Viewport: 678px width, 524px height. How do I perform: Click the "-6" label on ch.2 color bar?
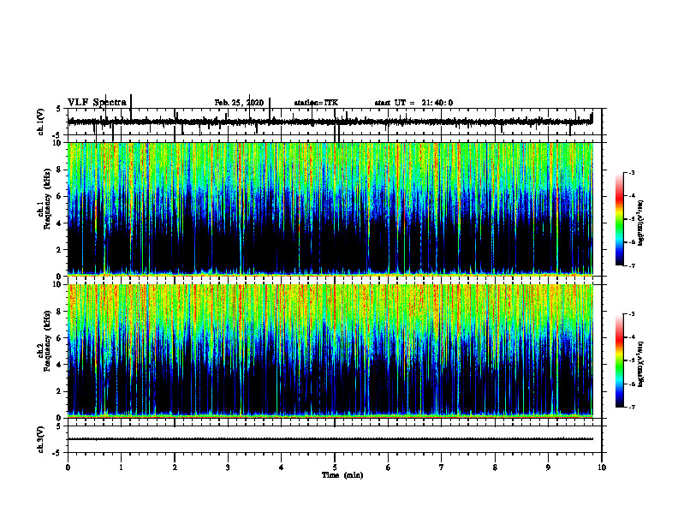click(x=631, y=384)
